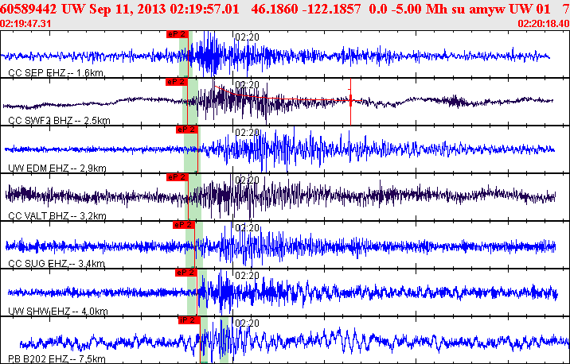The height and width of the screenshot is (364, 570).
Task: Click the 02:20 time label on SEP trace
Action: point(248,37)
